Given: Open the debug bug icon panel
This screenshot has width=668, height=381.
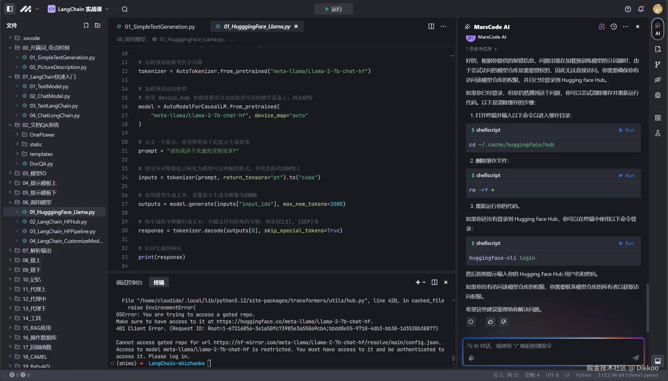Looking at the screenshot, I should 658,95.
